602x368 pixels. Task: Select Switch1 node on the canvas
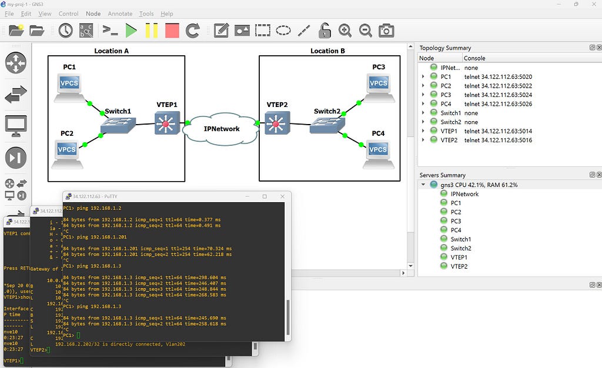click(x=118, y=125)
